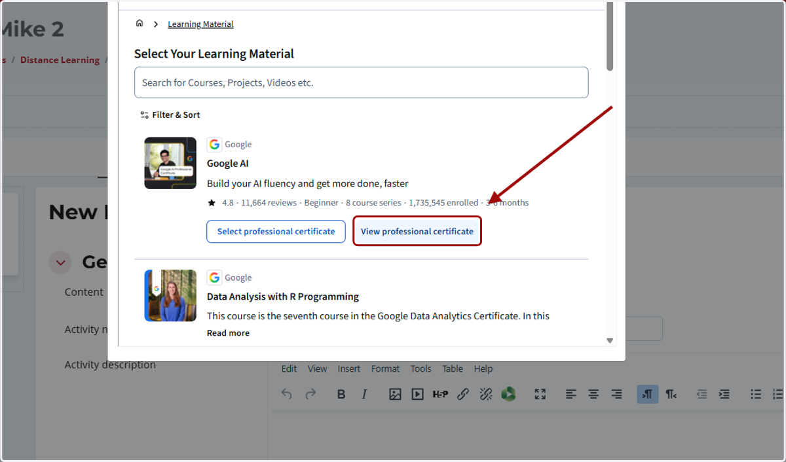Open the Help menu in editor

[x=483, y=369]
